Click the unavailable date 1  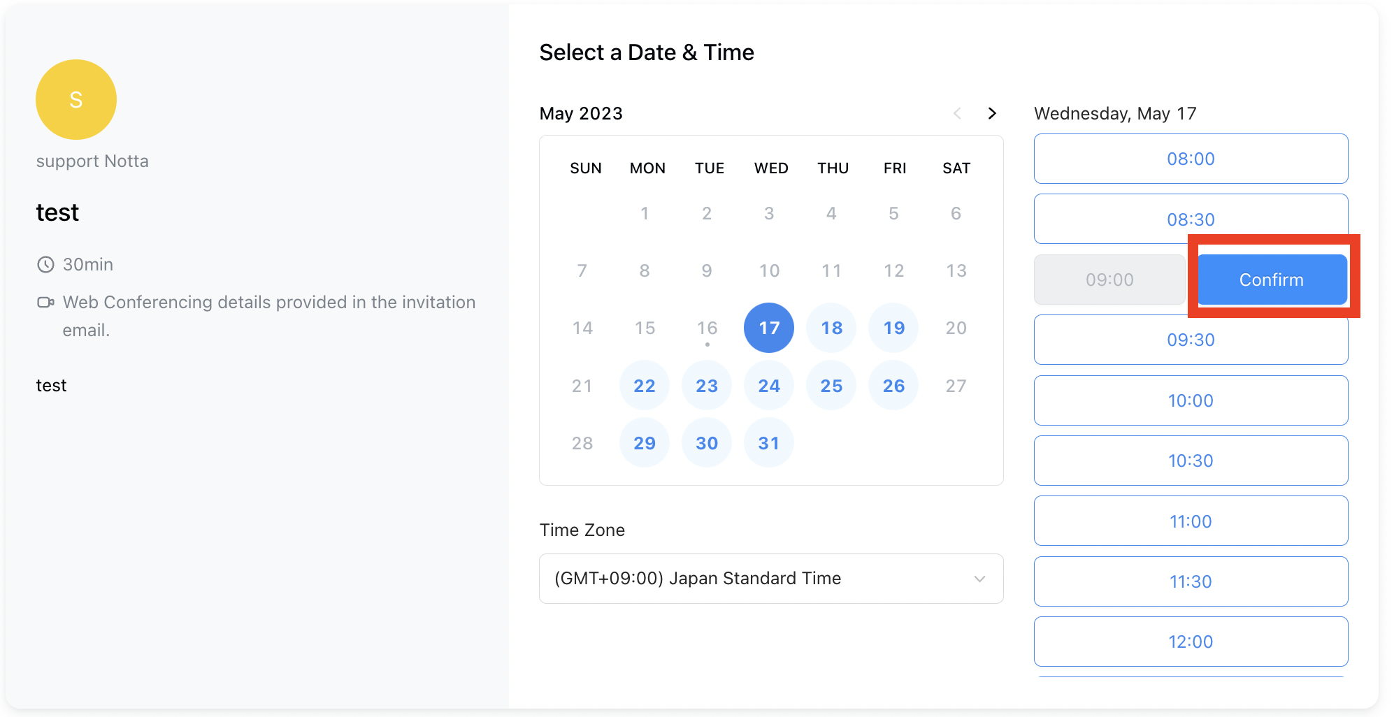(645, 213)
